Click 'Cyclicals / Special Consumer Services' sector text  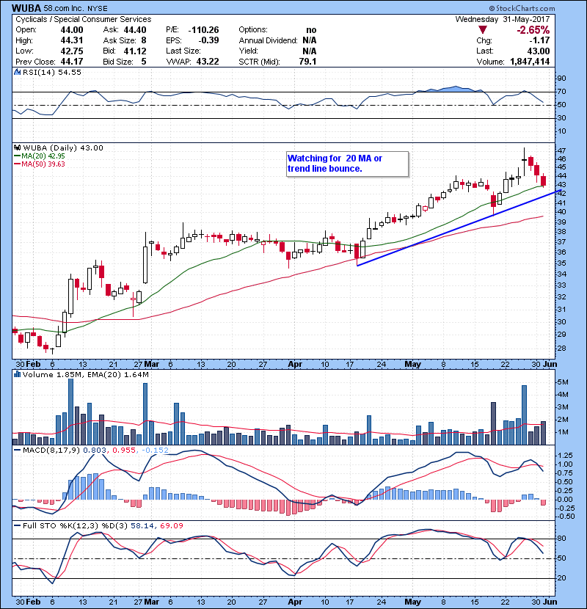pos(84,19)
